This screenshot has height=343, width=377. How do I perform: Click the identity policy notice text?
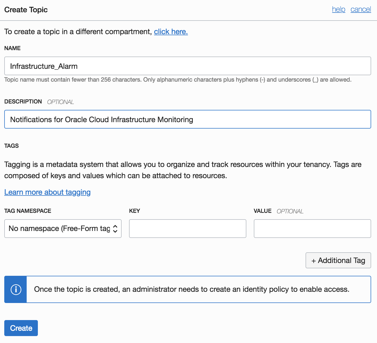(191, 289)
